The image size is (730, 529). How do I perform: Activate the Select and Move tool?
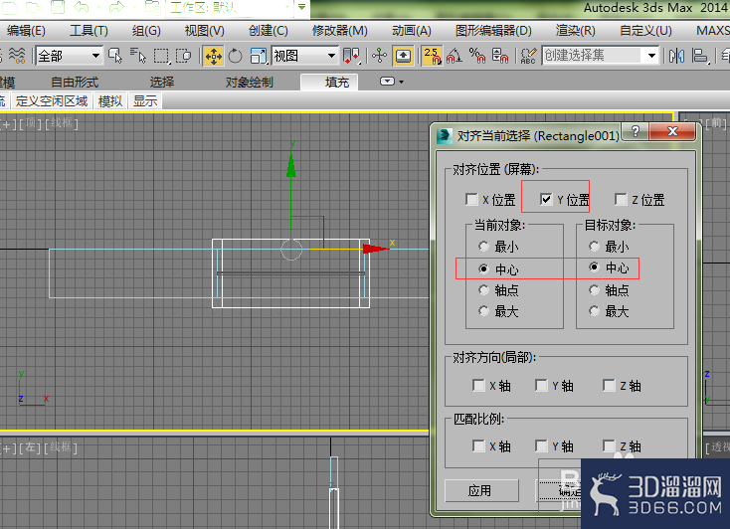(213, 56)
